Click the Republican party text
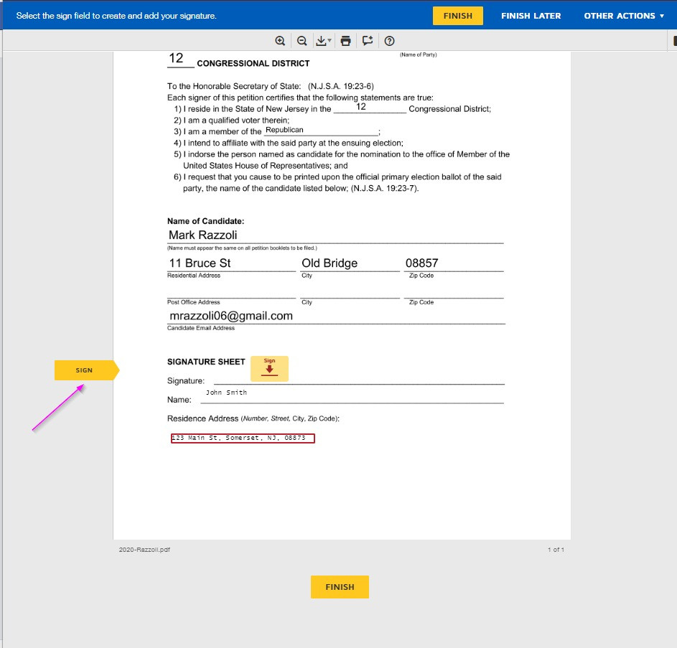This screenshot has height=648, width=677. click(x=284, y=130)
